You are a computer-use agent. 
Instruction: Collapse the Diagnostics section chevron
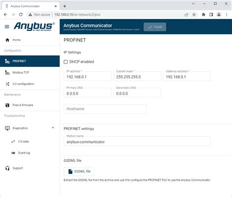point(53,128)
